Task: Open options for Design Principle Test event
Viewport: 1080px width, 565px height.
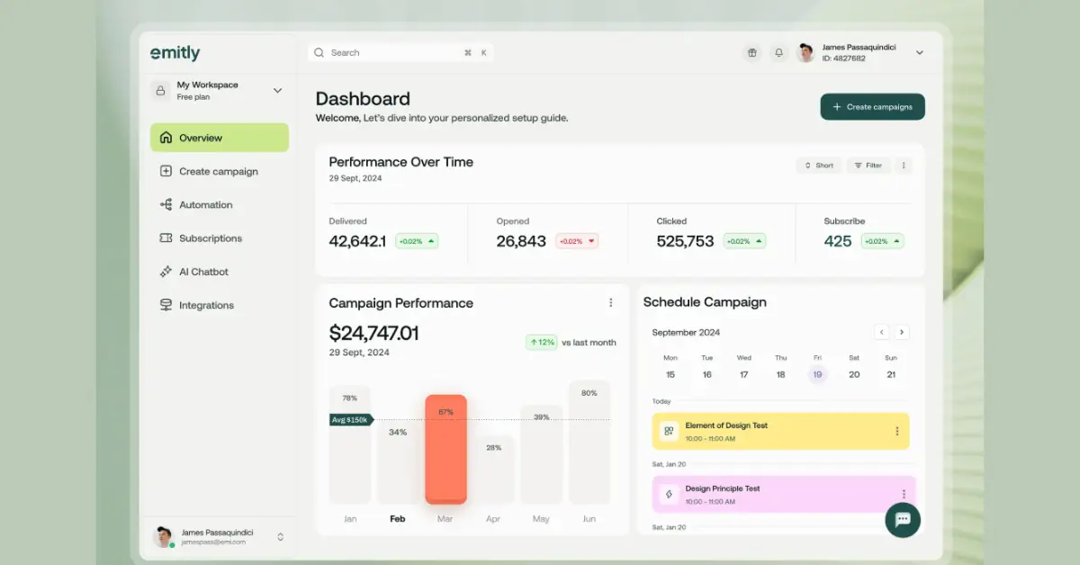Action: click(x=904, y=494)
